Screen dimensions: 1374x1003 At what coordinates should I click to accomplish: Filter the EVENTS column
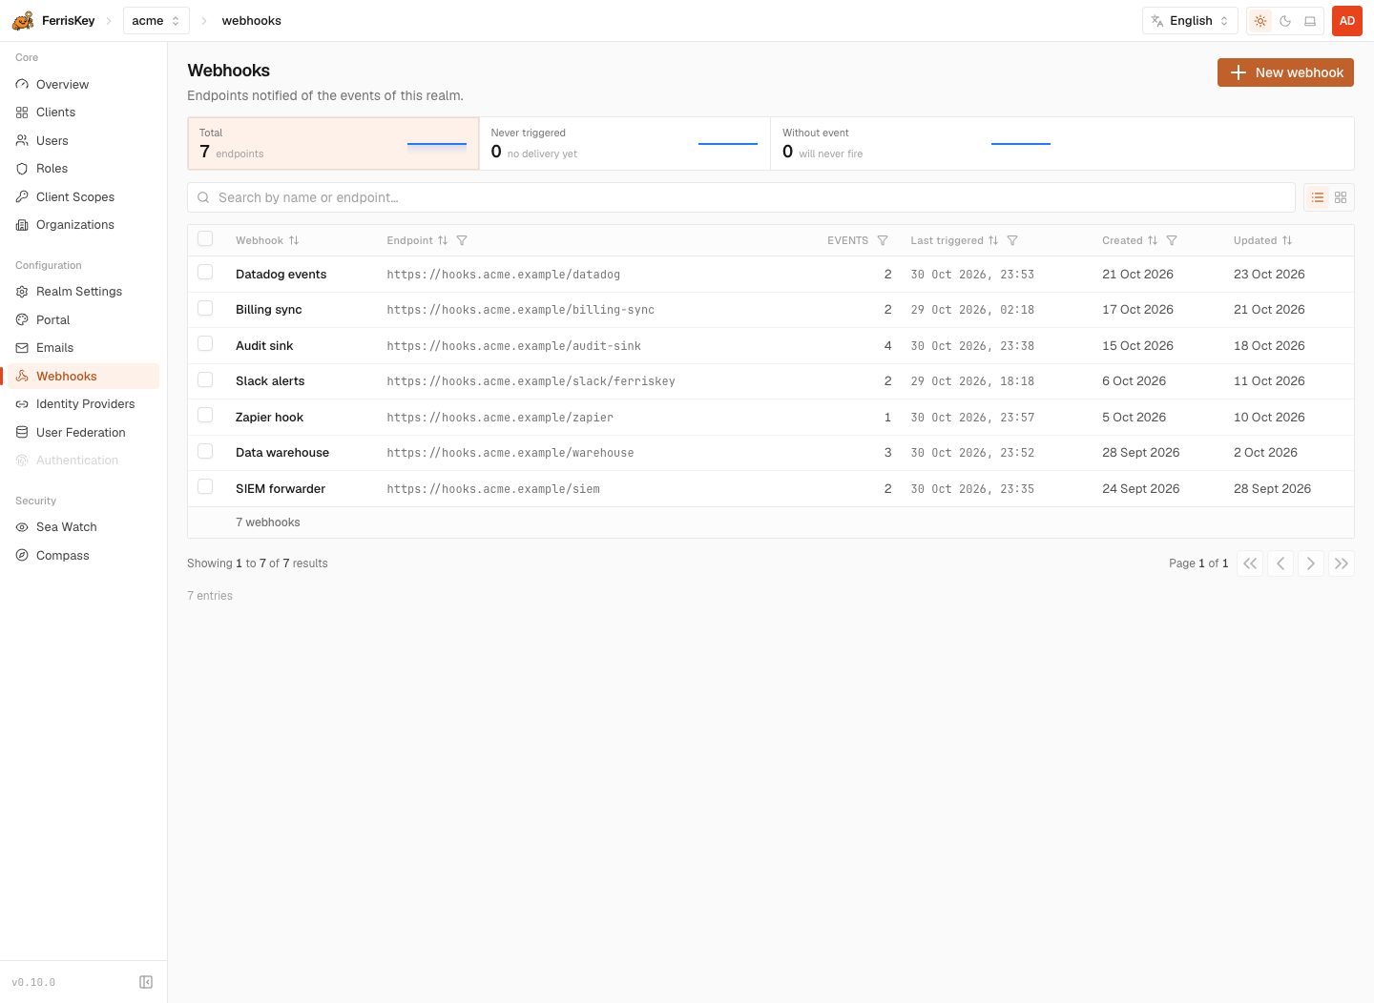tap(883, 240)
